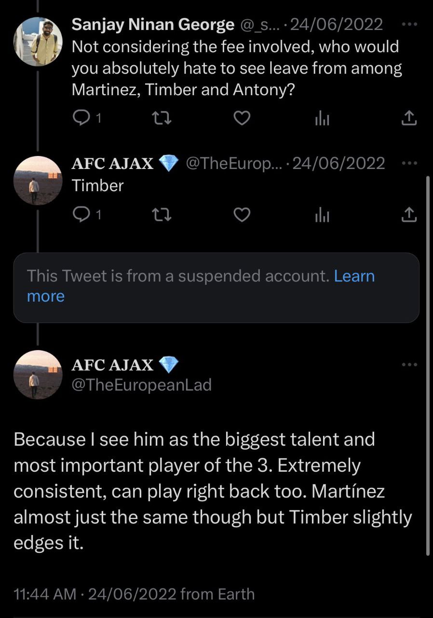The height and width of the screenshot is (618, 433).
Task: Open more options on main tweet
Action: tap(409, 365)
